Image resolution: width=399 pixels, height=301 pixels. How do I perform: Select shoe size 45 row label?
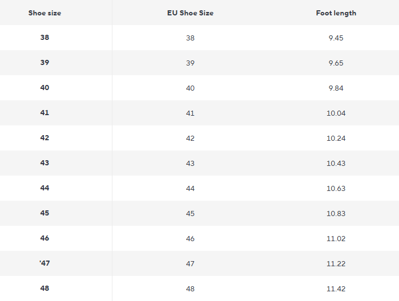pyautogui.click(x=45, y=213)
